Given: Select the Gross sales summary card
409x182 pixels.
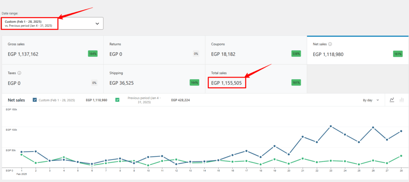Looking at the screenshot, I should (x=53, y=50).
